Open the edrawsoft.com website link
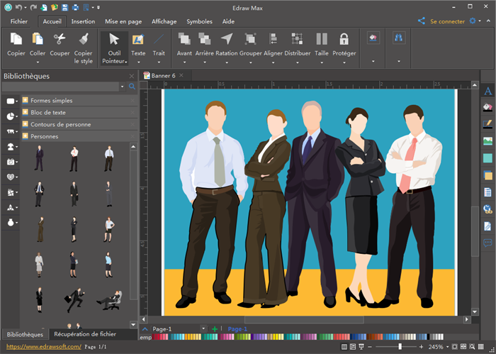Image resolution: width=496 pixels, height=354 pixels. pyautogui.click(x=43, y=347)
